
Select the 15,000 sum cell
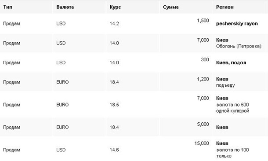click(x=202, y=143)
